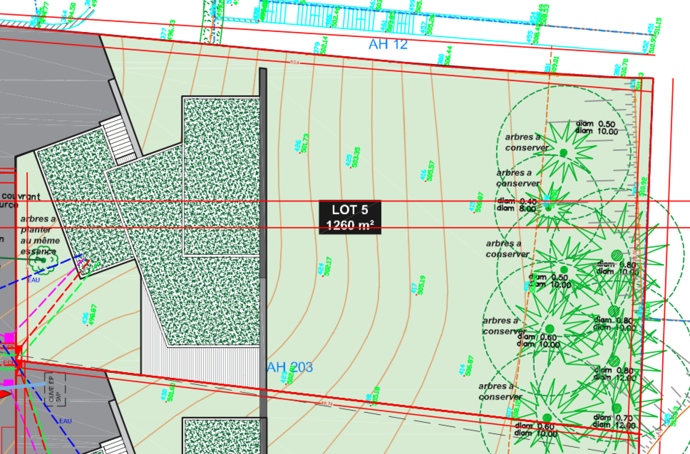This screenshot has width=690, height=454.
Task: Click the AH 203 parcel label
Action: click(x=290, y=367)
